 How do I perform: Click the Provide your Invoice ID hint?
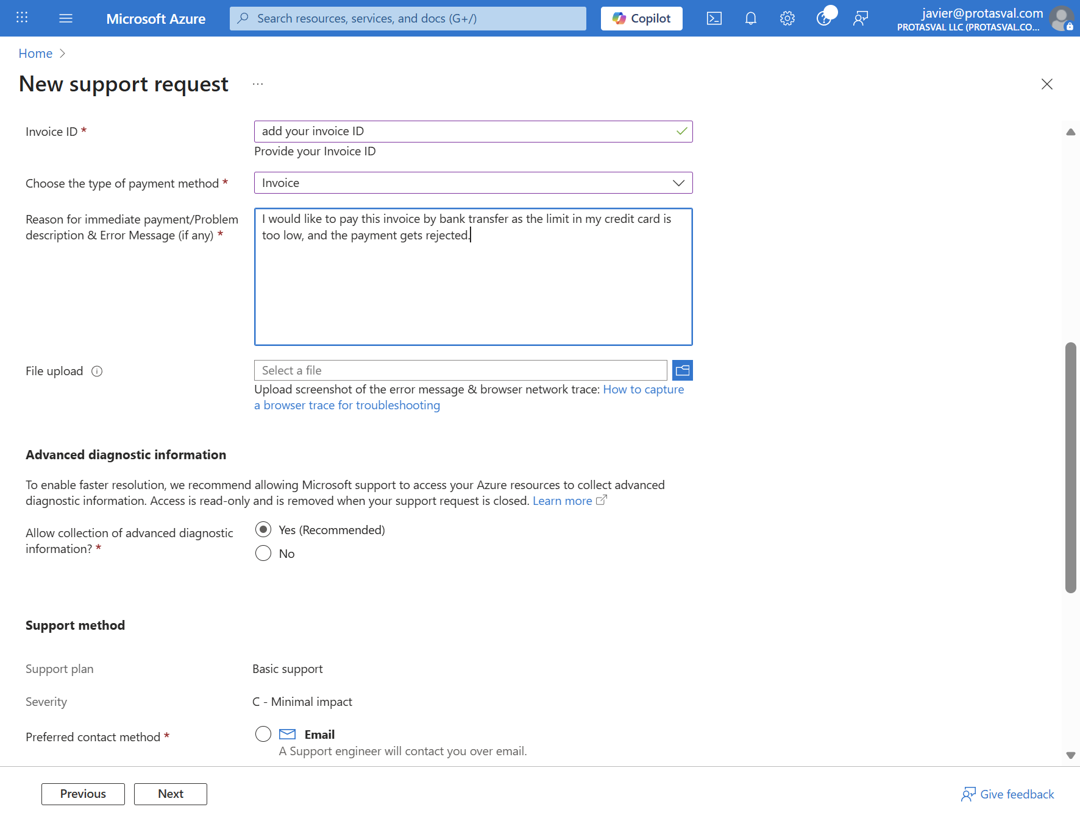[x=315, y=151]
